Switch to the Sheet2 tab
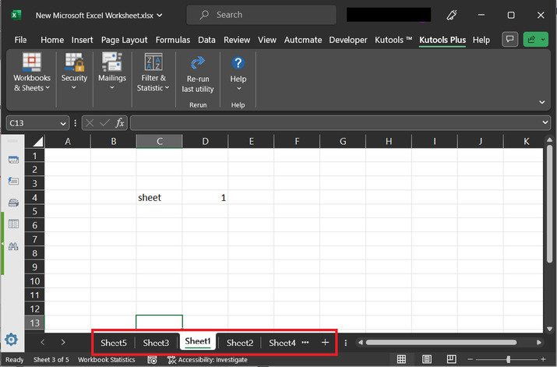557x367 pixels. [x=240, y=343]
